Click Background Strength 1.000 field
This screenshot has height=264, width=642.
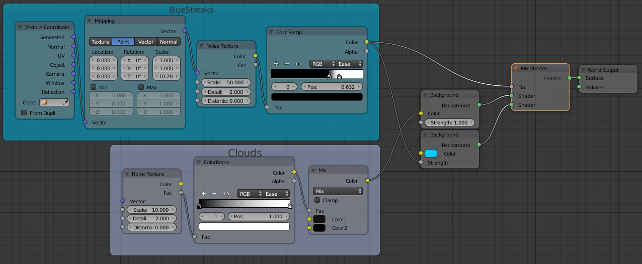coord(449,122)
